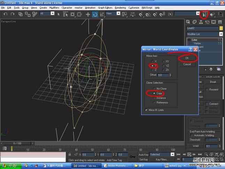The height and width of the screenshot is (169, 225).
Task: Click the help question mark in Mirror dialog
Action: (x=190, y=49)
